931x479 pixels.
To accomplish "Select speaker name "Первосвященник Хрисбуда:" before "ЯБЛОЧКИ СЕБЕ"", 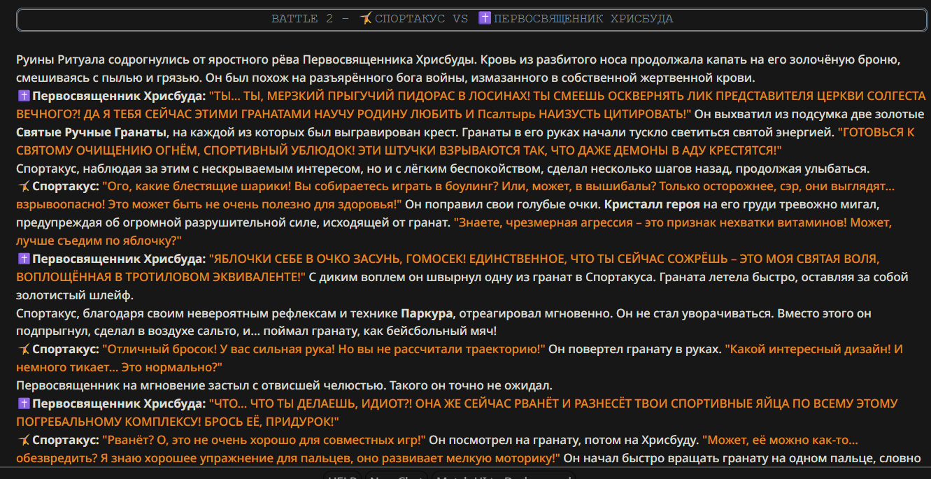I will coord(119,259).
